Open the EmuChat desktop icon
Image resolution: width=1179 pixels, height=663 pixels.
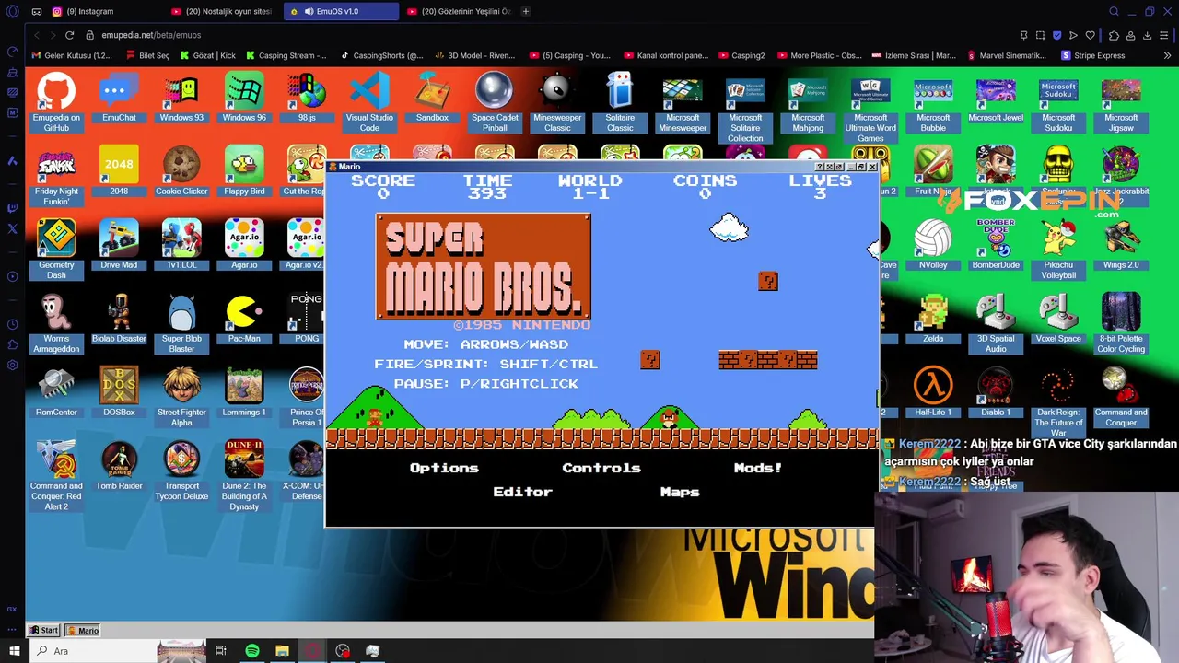119,98
